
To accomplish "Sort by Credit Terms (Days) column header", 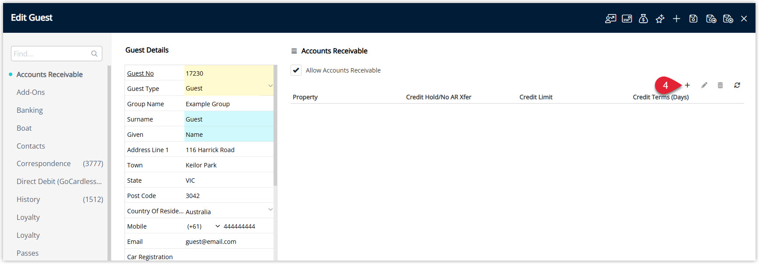I will click(x=661, y=97).
